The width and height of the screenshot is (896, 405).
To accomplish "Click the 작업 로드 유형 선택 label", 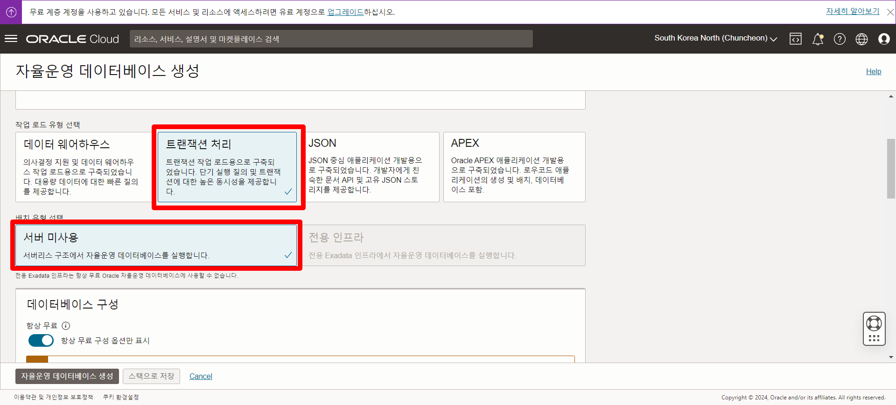I will coord(48,124).
